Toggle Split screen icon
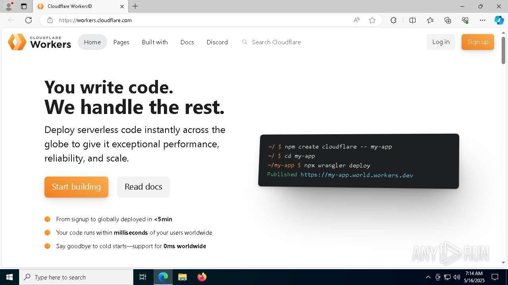This screenshot has width=508, height=285. [412, 20]
